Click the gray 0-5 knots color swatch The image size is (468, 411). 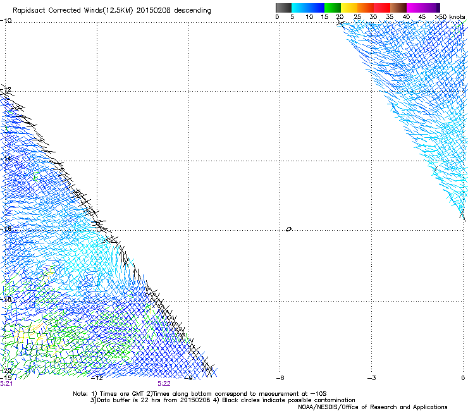click(283, 8)
